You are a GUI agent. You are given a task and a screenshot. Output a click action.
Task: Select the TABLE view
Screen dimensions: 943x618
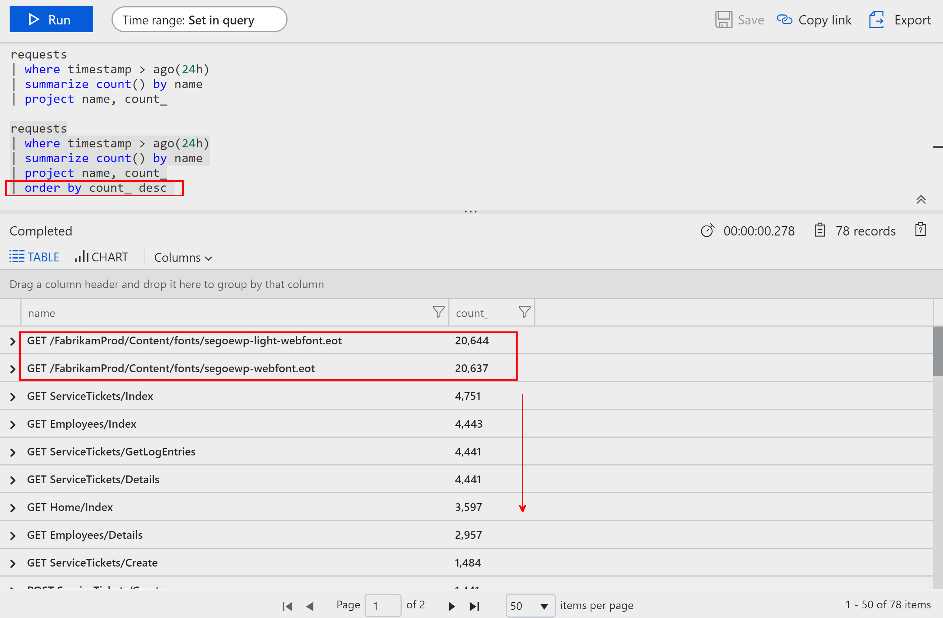pyautogui.click(x=34, y=257)
